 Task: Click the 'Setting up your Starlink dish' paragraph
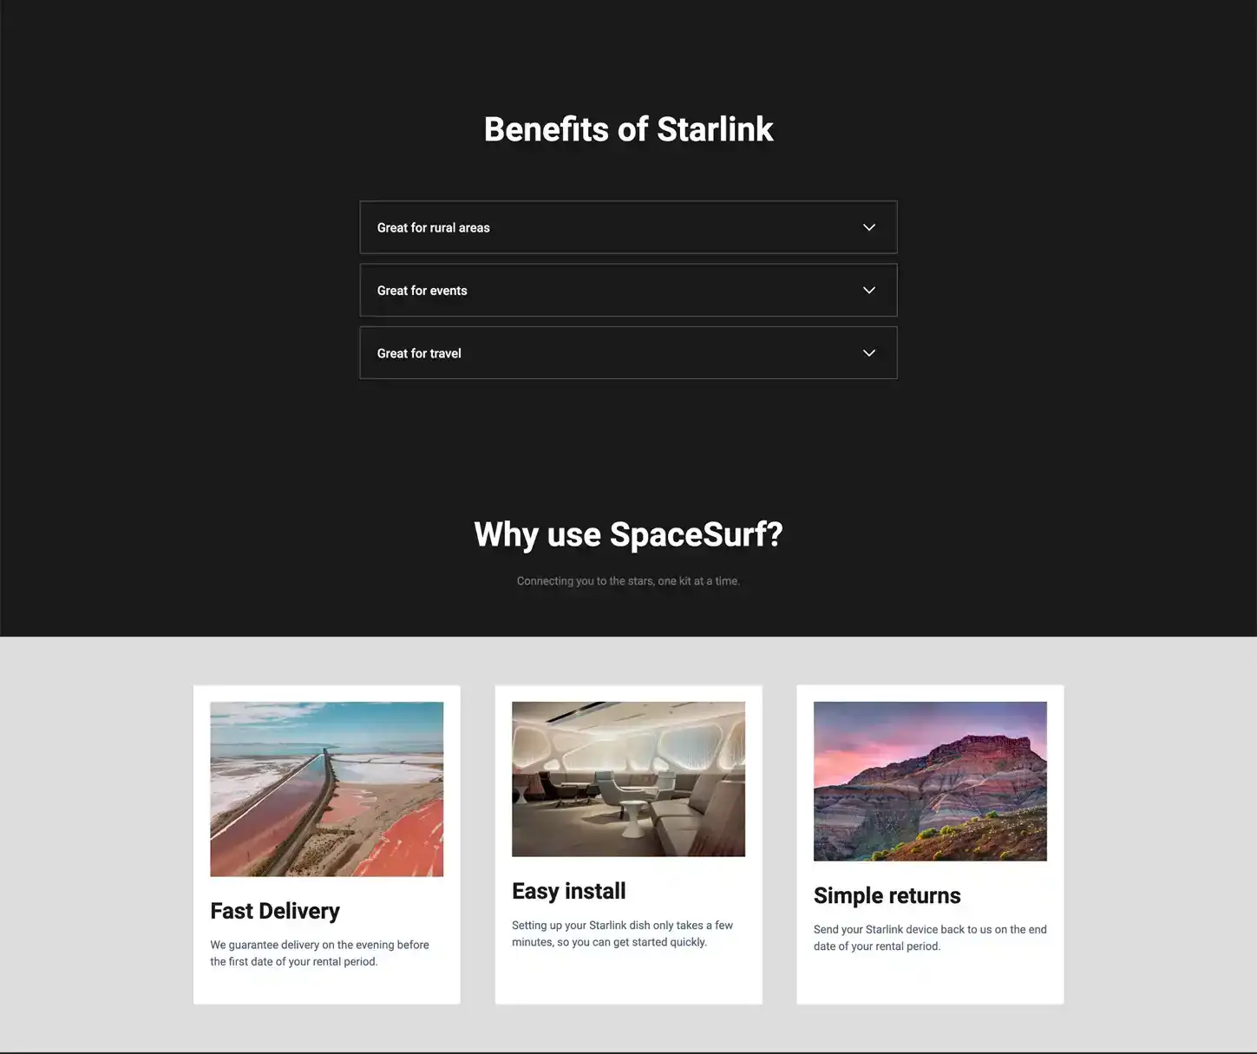pyautogui.click(x=622, y=933)
